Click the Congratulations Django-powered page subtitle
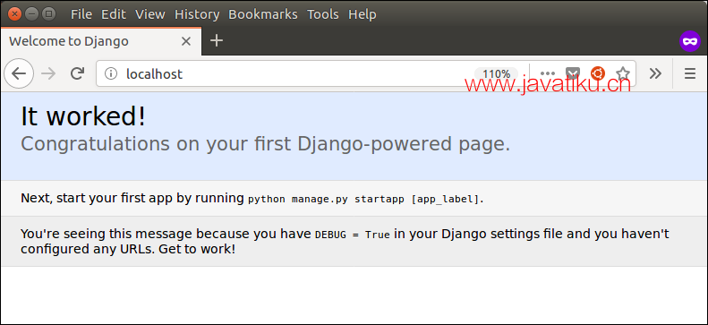Viewport: 708px width, 325px height. click(266, 144)
